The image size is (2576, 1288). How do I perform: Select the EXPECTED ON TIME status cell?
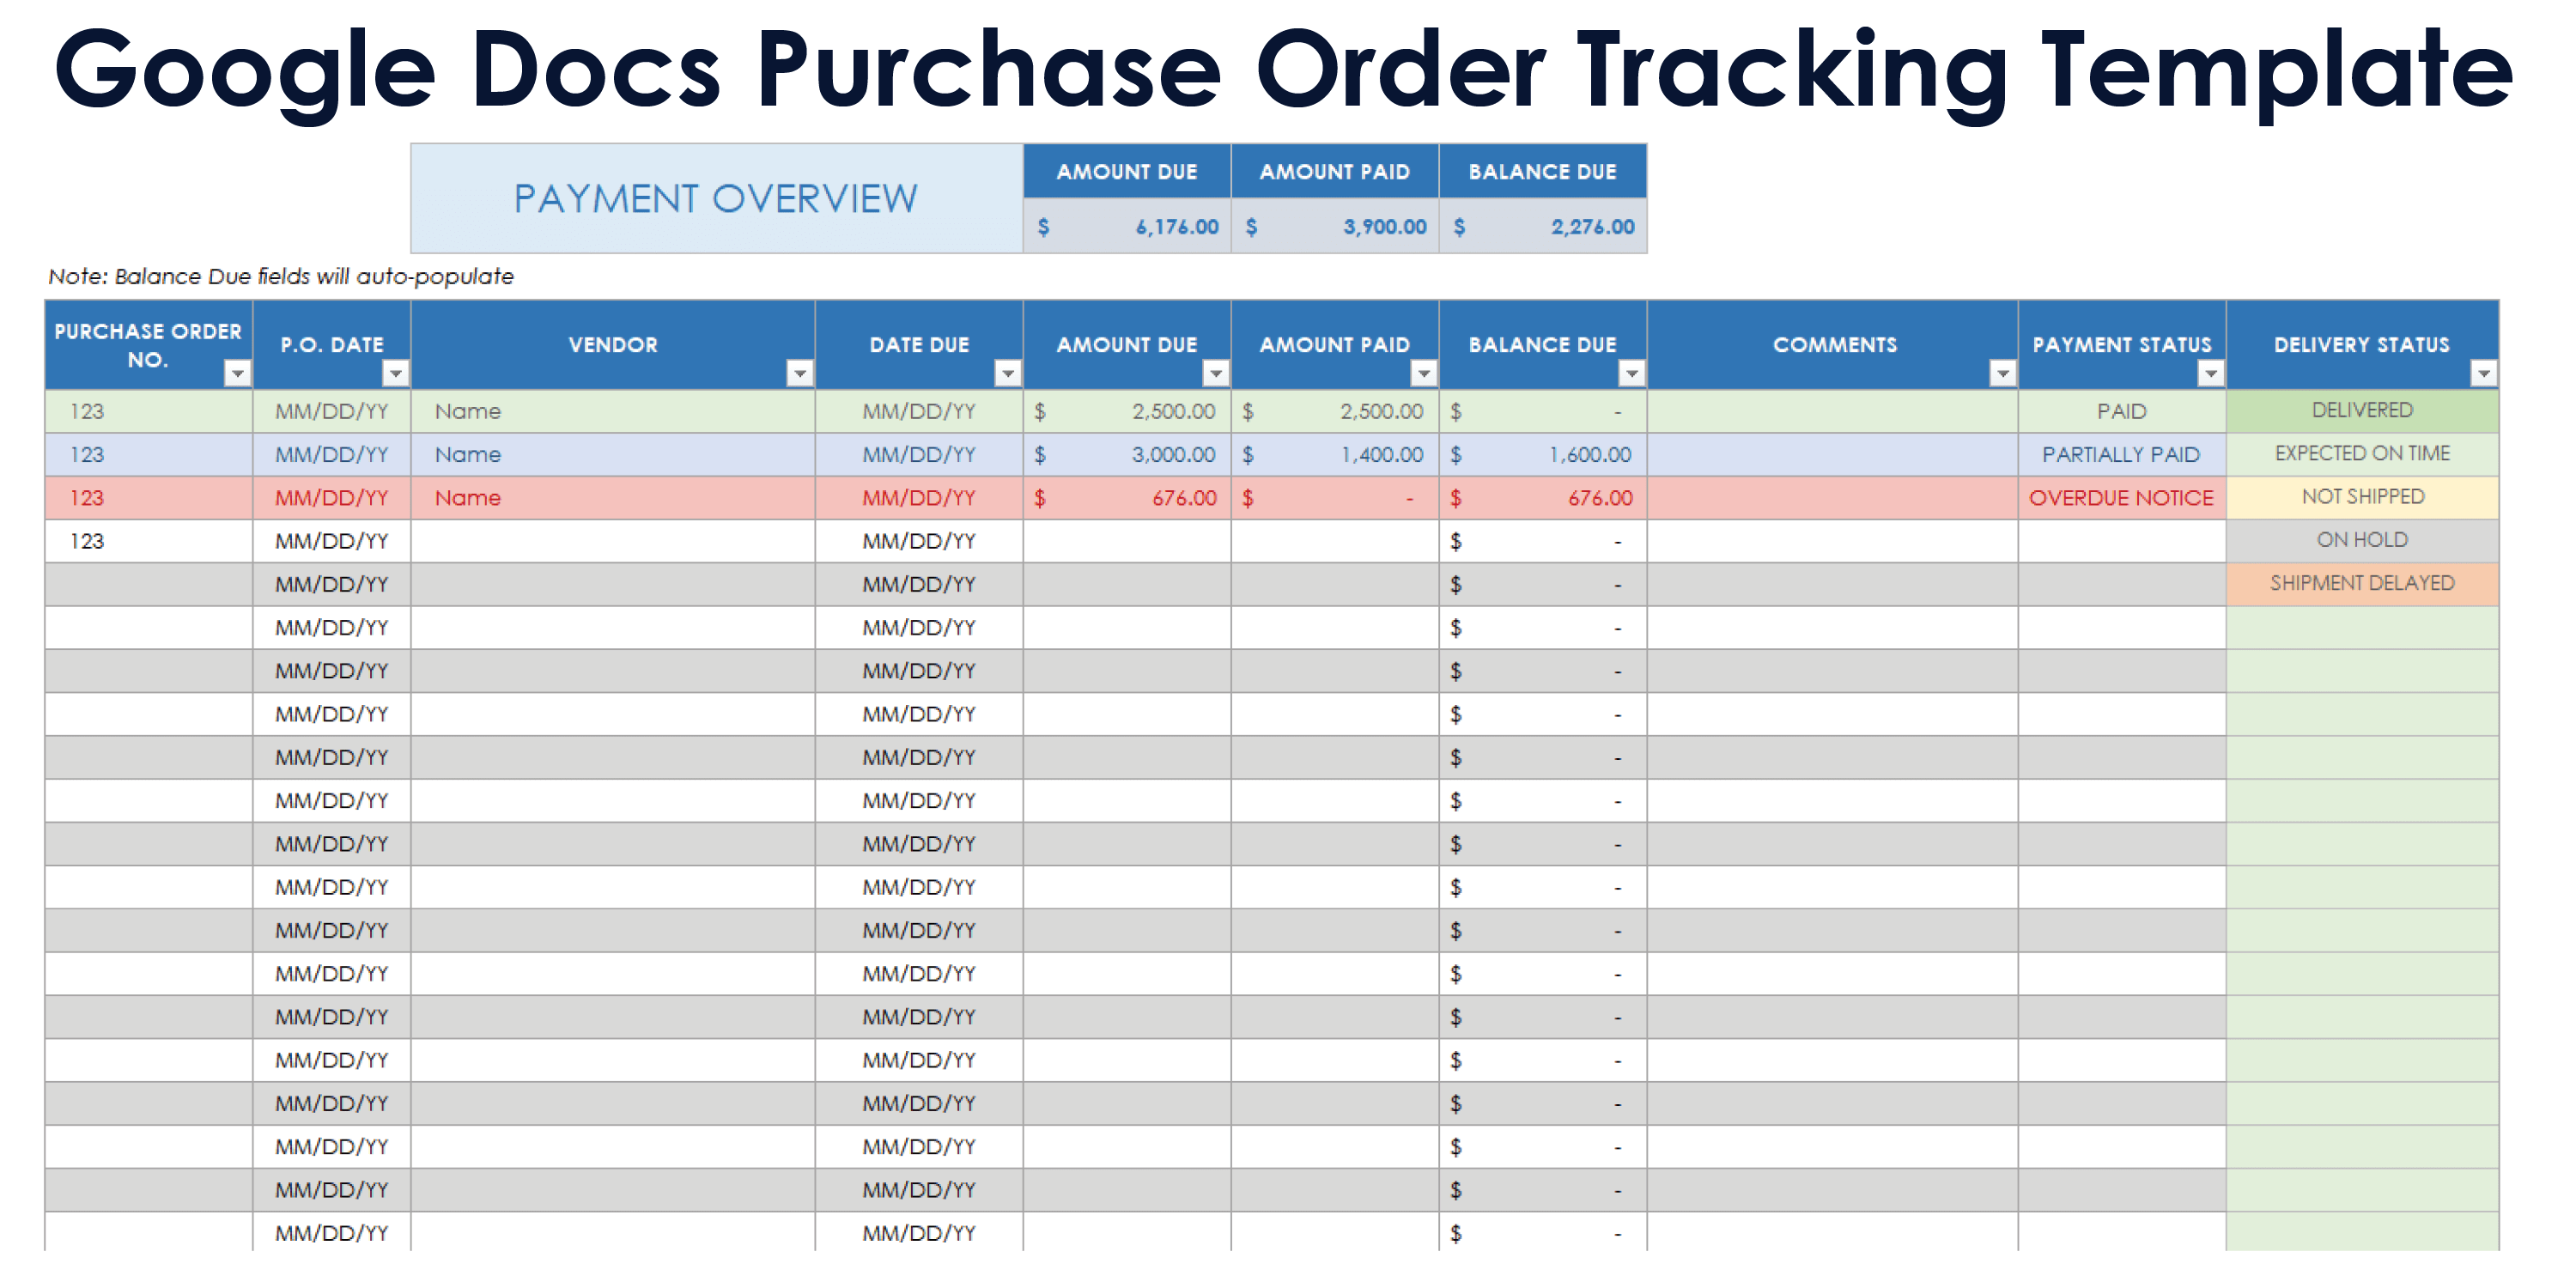pos(2362,453)
